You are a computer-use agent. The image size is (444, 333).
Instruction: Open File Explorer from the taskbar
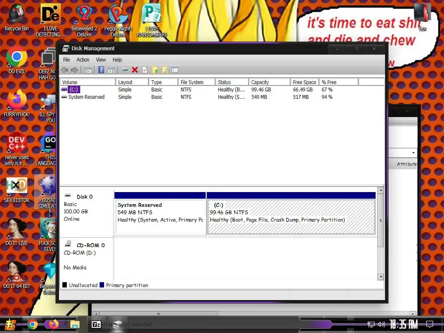[x=75, y=324]
